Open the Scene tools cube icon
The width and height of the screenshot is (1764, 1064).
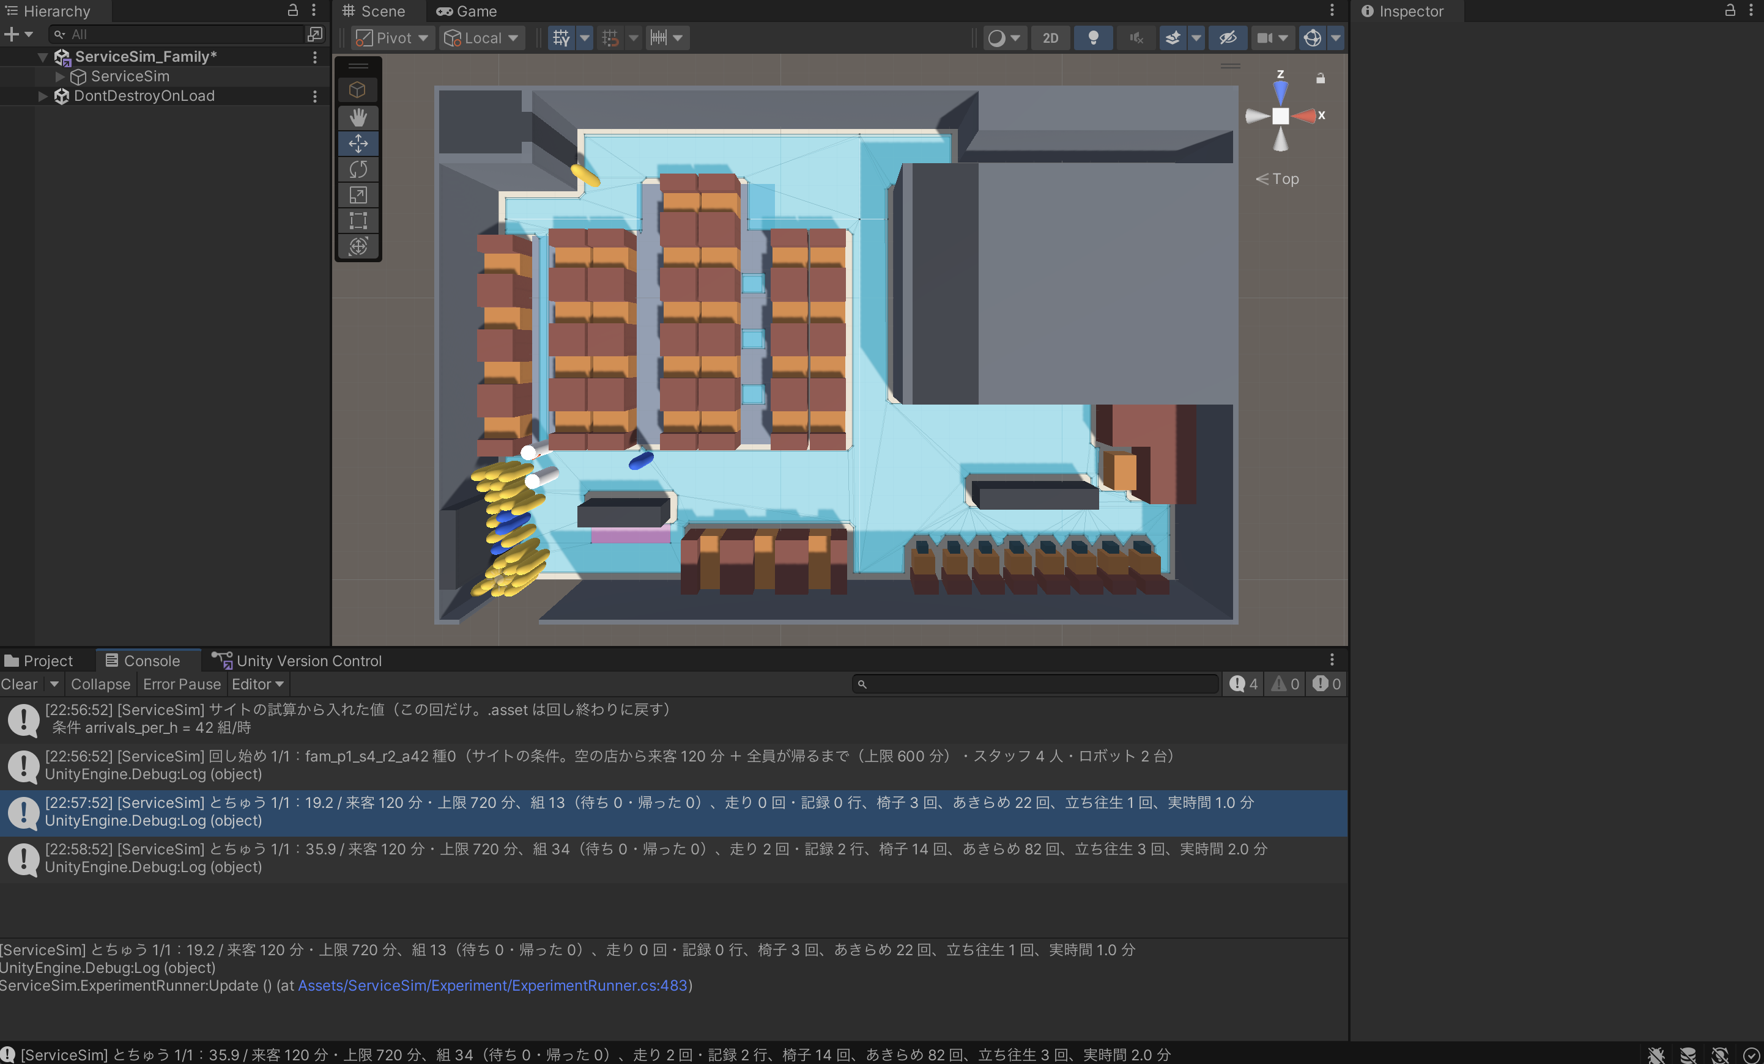358,90
